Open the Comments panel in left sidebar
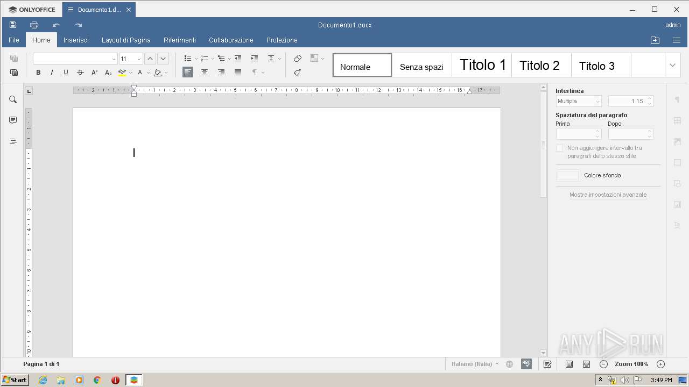 (x=13, y=120)
